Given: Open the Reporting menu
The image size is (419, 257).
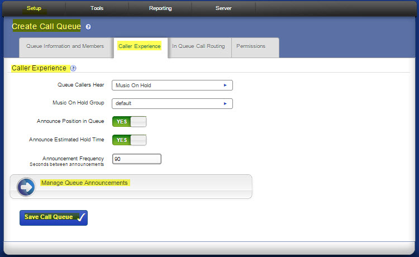Looking at the screenshot, I should pyautogui.click(x=160, y=8).
